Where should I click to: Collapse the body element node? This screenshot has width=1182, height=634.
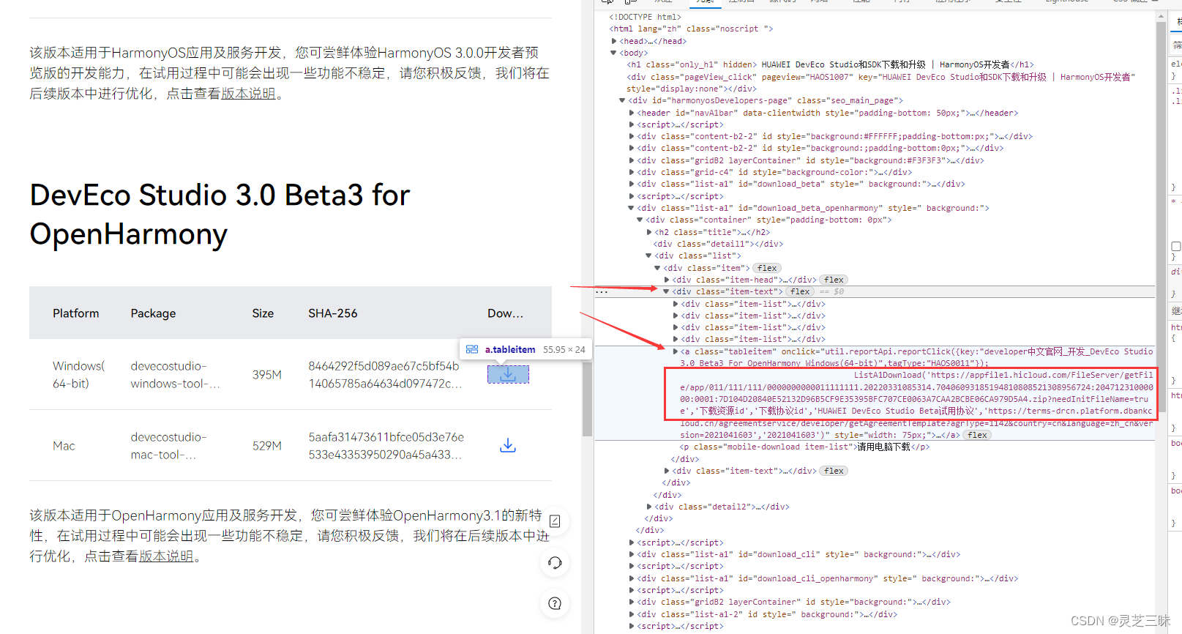[614, 53]
